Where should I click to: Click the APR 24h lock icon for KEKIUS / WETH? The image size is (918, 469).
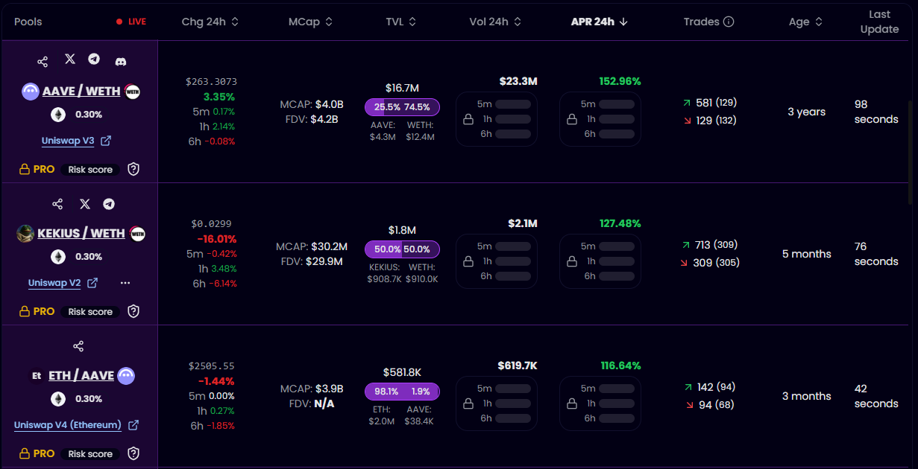[572, 261]
